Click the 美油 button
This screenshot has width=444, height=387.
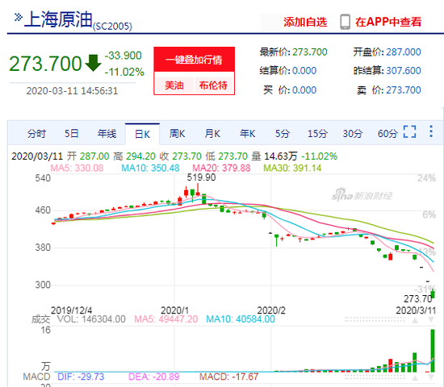pyautogui.click(x=174, y=85)
